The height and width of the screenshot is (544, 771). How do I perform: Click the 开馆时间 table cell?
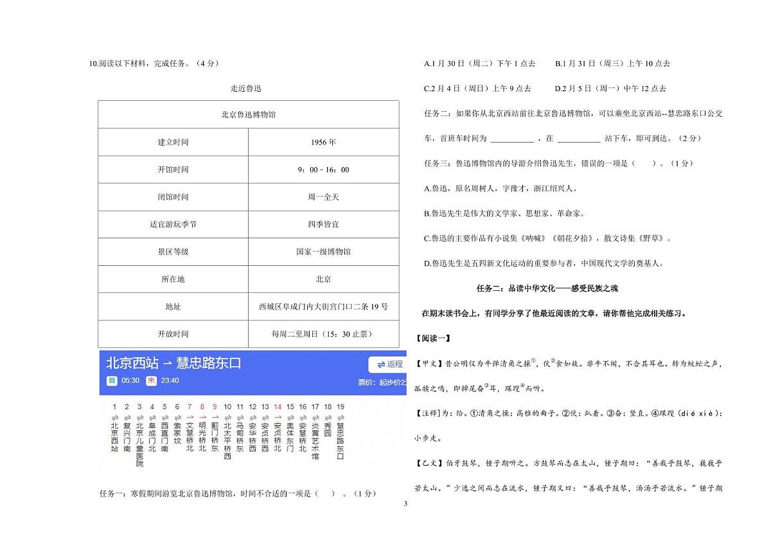click(x=173, y=170)
